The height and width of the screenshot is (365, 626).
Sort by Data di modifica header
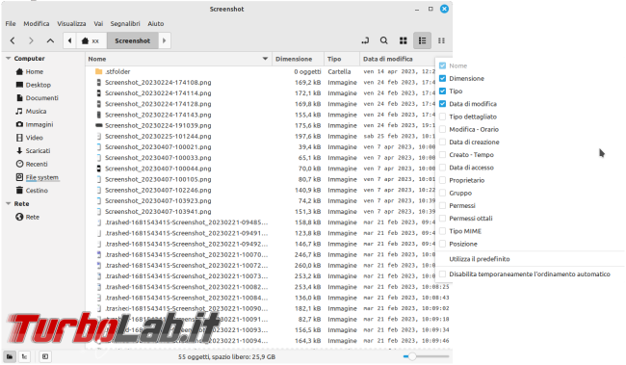pyautogui.click(x=398, y=59)
